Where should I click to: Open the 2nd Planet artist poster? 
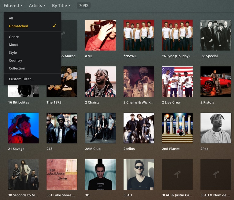177,128
